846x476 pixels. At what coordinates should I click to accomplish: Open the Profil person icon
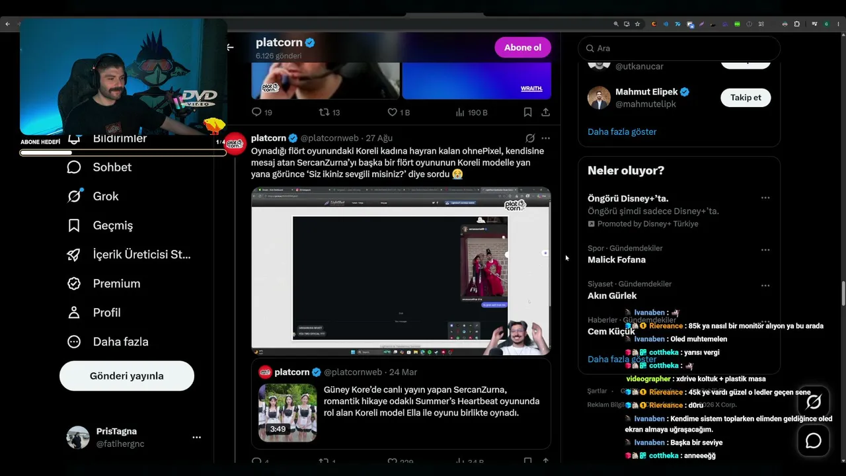(x=74, y=313)
